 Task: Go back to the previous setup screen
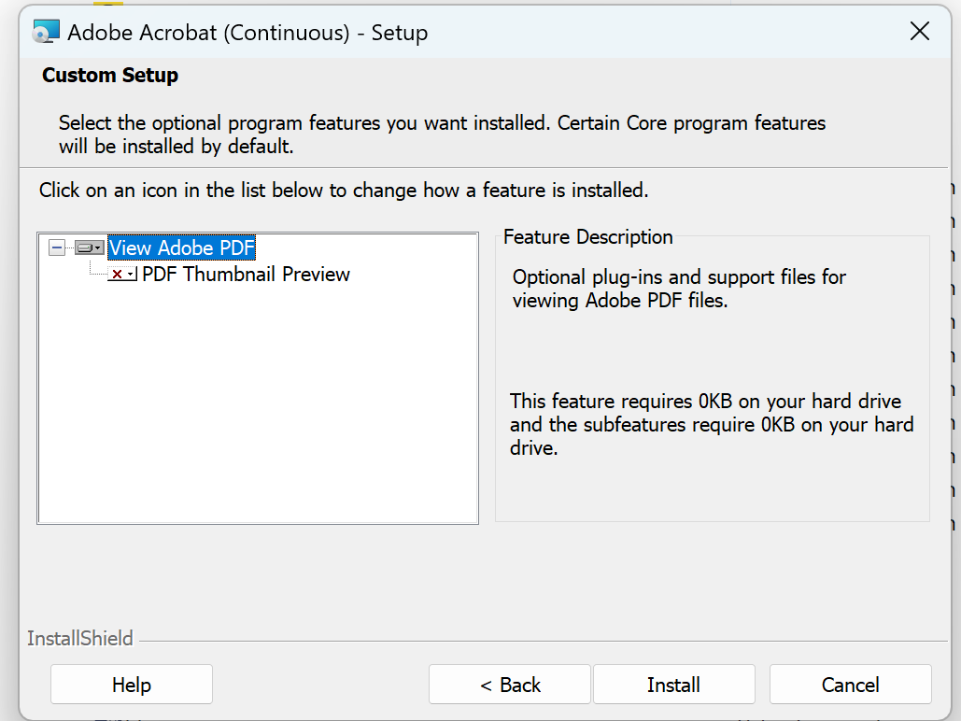[509, 684]
